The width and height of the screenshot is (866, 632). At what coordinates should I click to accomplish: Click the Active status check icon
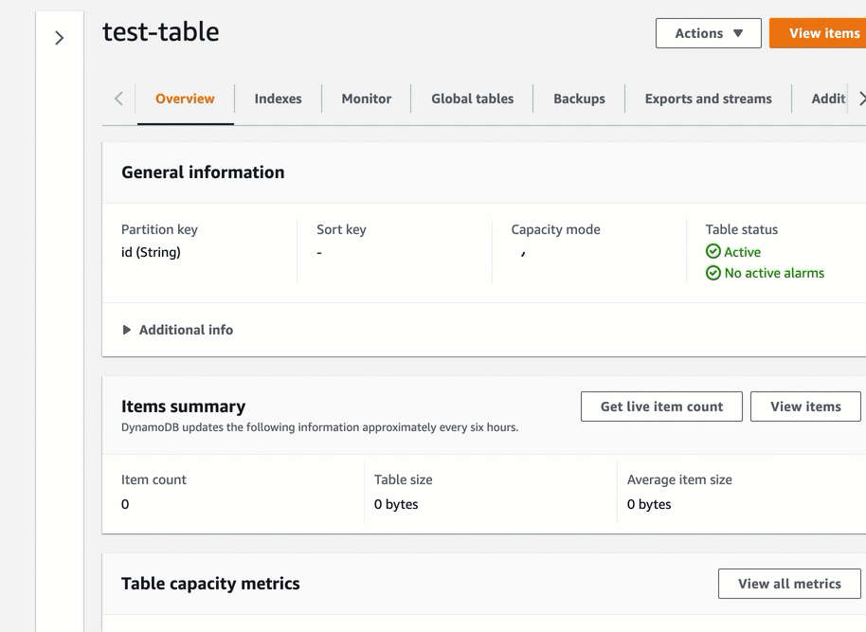tap(713, 252)
